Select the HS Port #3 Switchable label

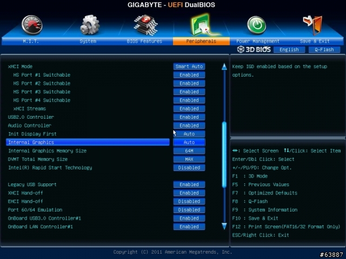[42, 92]
